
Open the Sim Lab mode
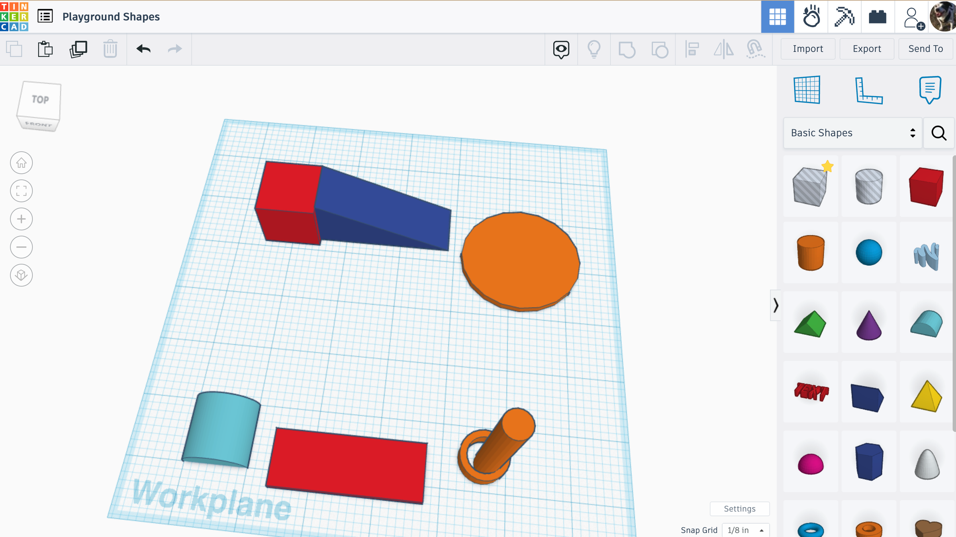coord(812,17)
